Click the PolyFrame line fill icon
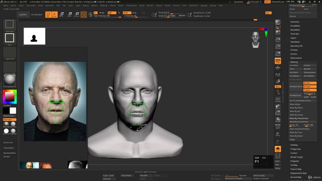This screenshot has height=181, width=322. (278, 127)
